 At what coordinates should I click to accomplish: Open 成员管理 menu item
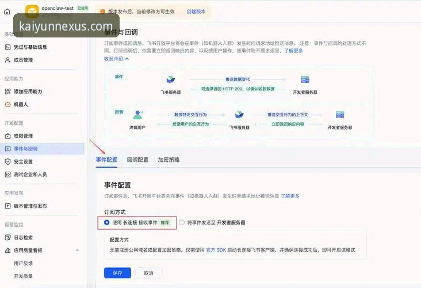tap(24, 60)
